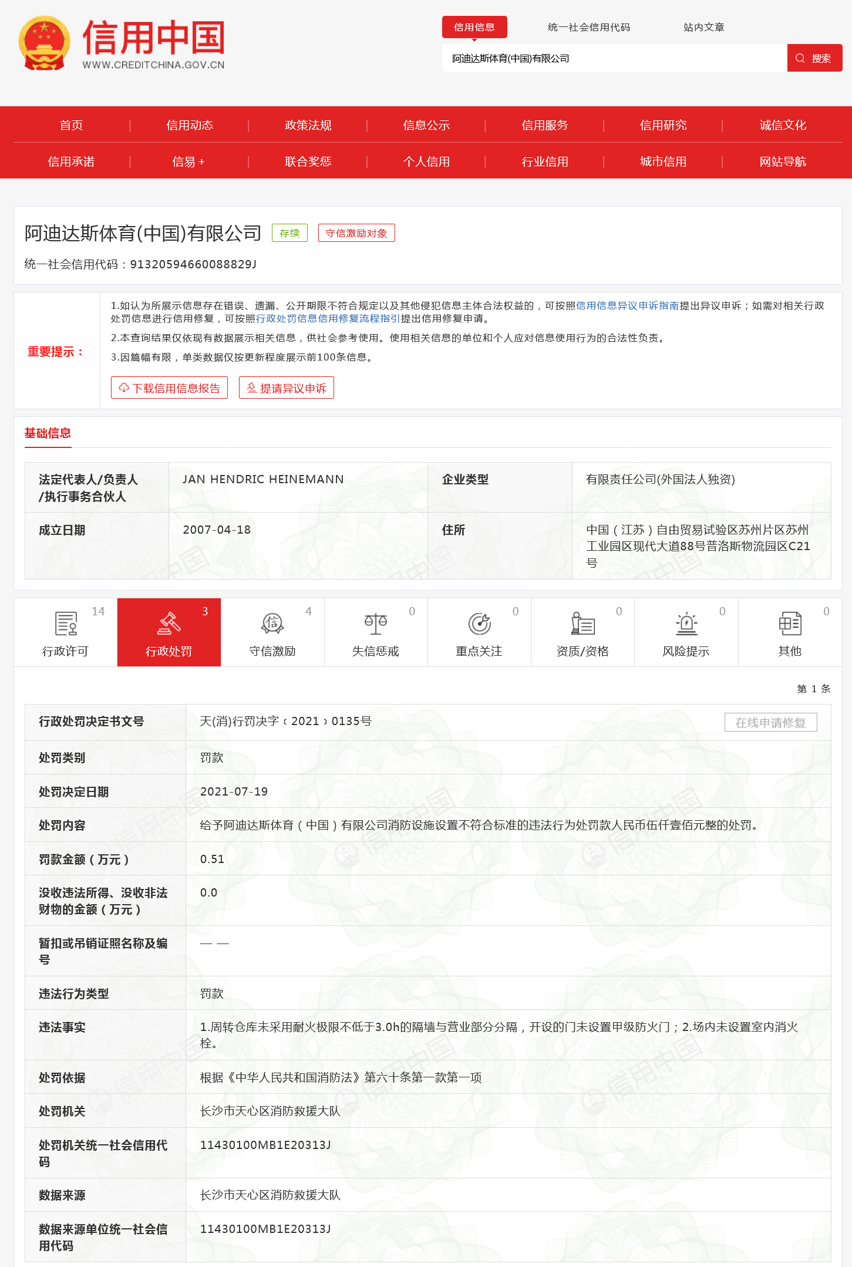Image resolution: width=852 pixels, height=1267 pixels.
Task: Click the 提请异议申诉 button
Action: (287, 388)
